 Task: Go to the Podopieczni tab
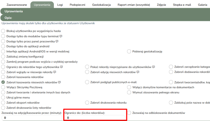(77, 5)
